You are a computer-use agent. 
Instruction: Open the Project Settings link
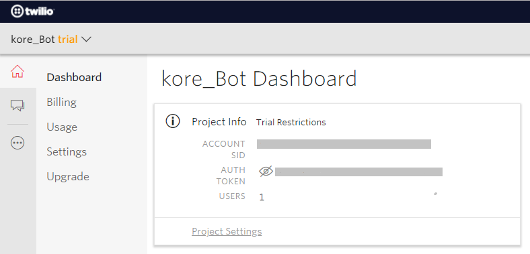click(x=227, y=231)
